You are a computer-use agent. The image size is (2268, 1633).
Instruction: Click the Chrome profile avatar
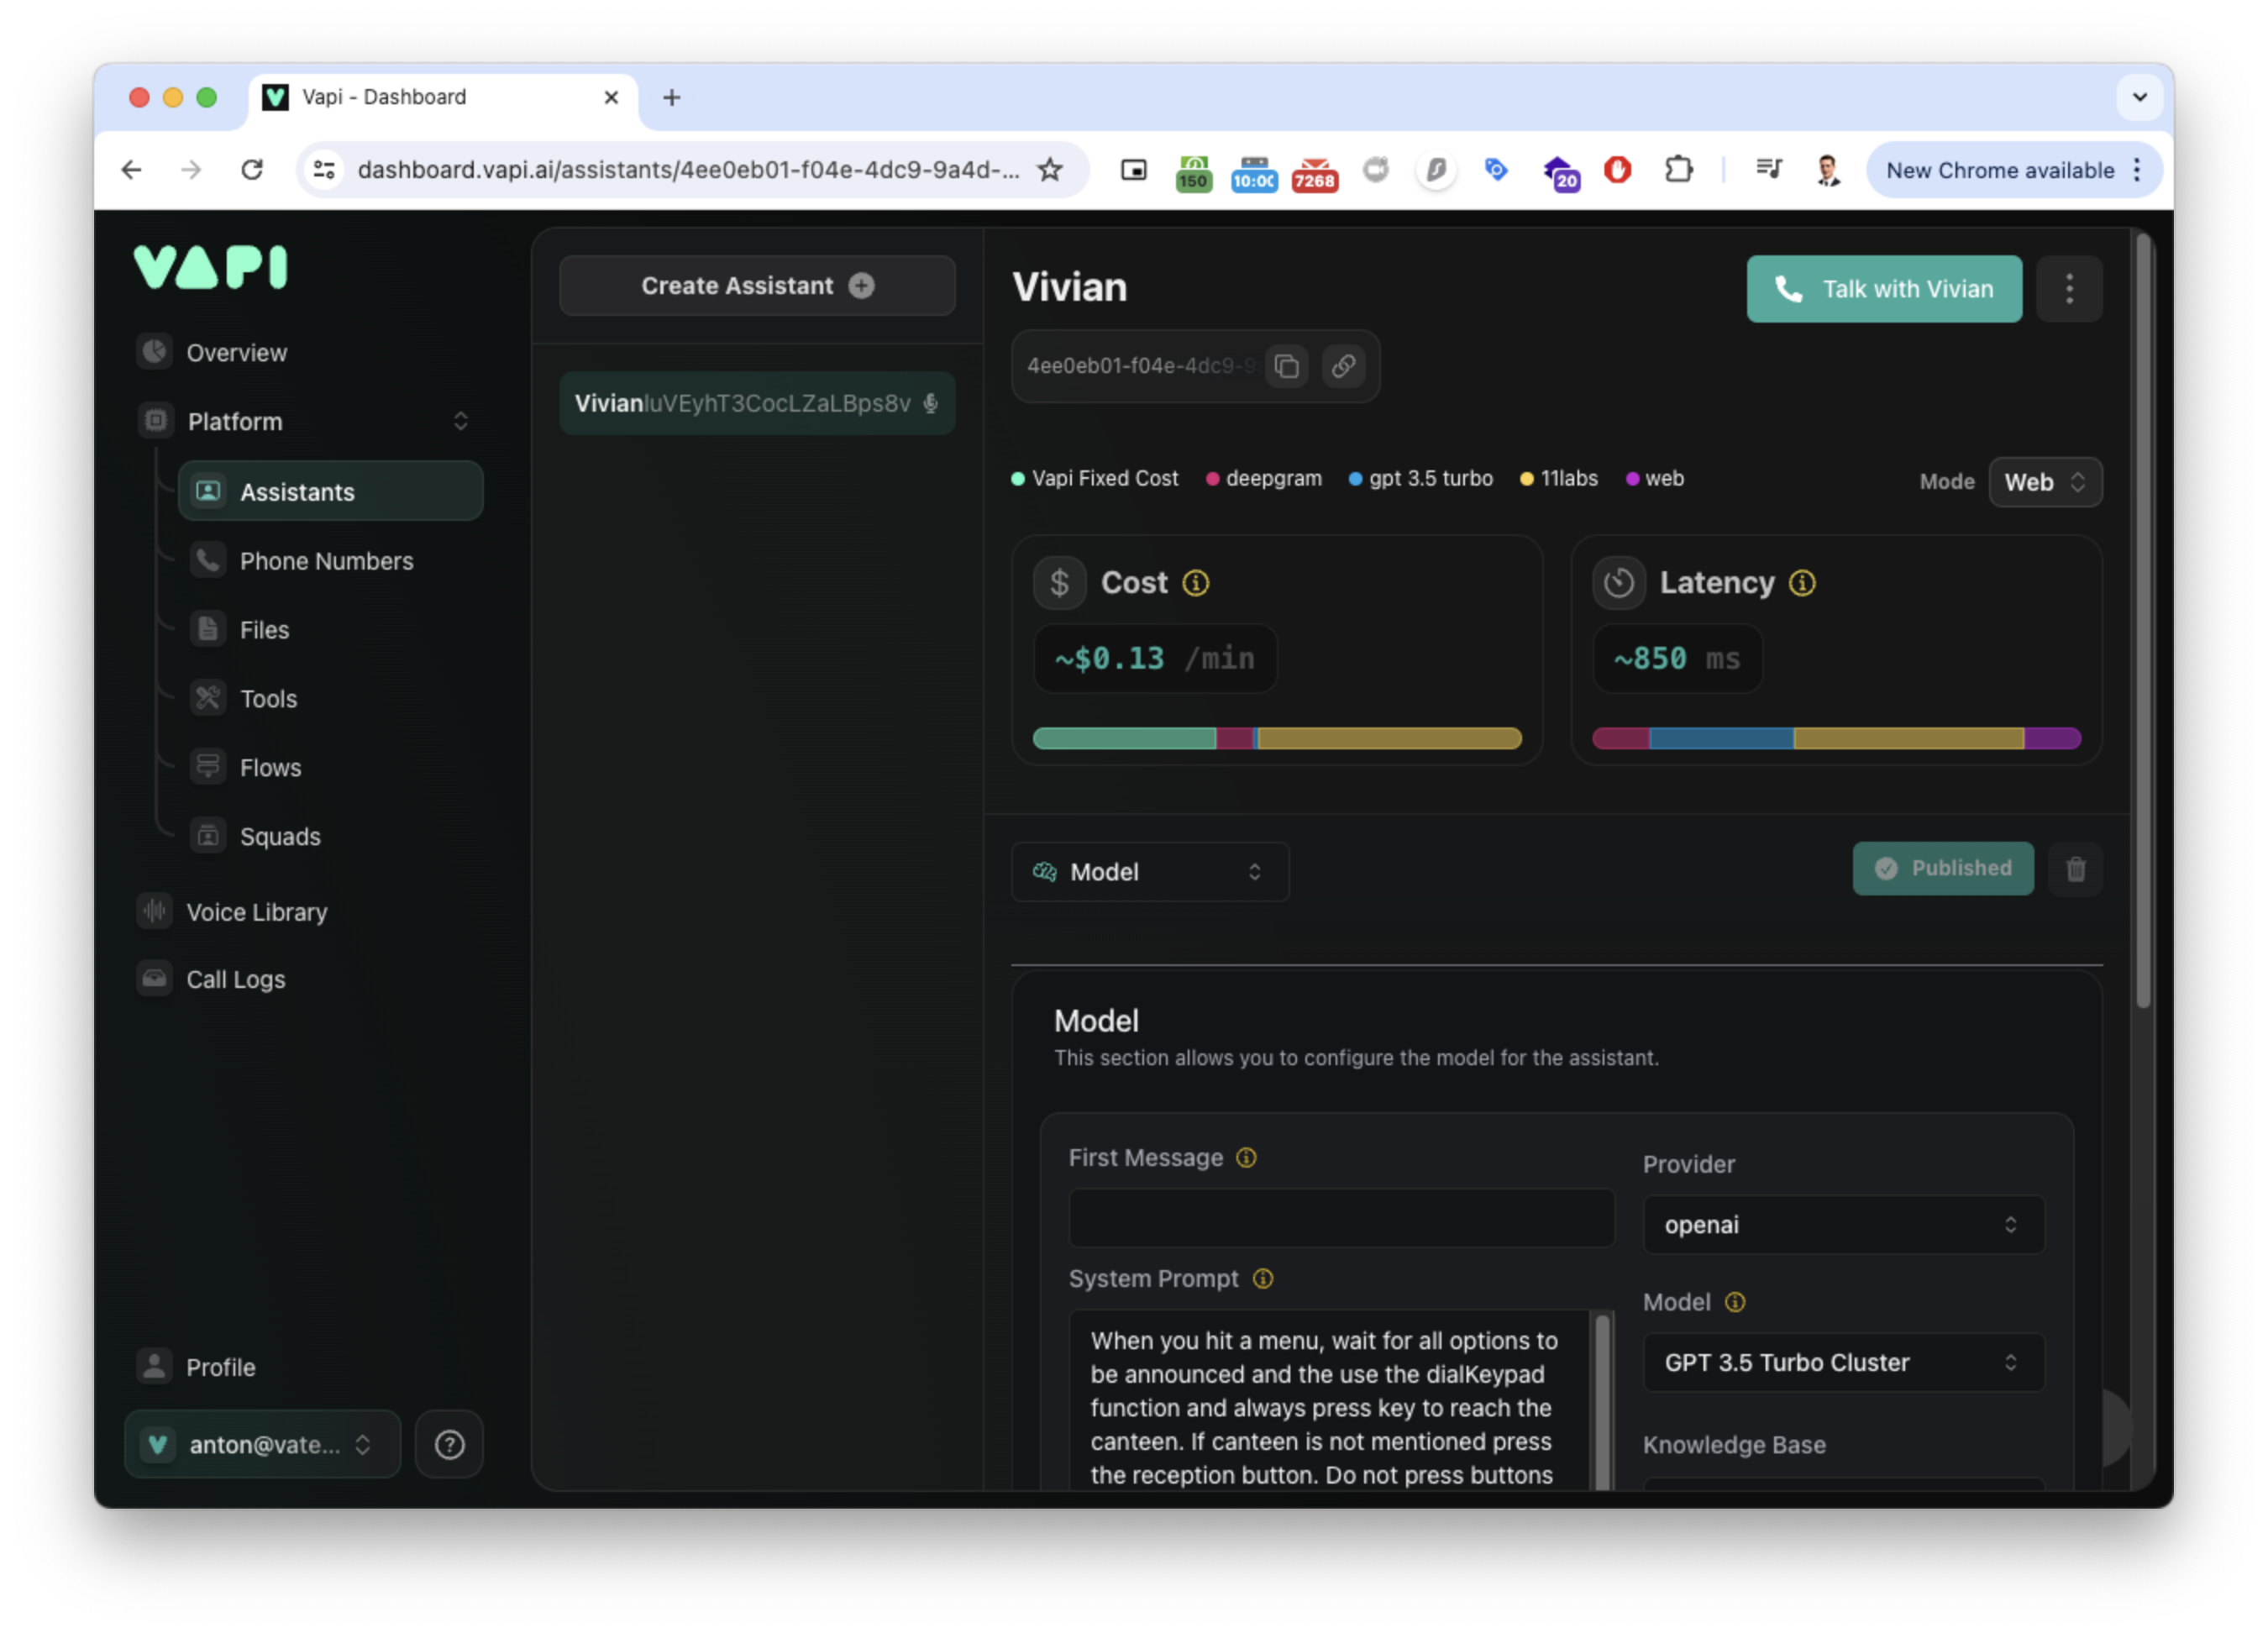click(1827, 170)
